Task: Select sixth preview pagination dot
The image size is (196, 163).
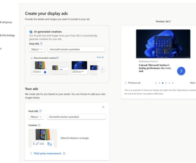Action: pyautogui.click(x=173, y=83)
